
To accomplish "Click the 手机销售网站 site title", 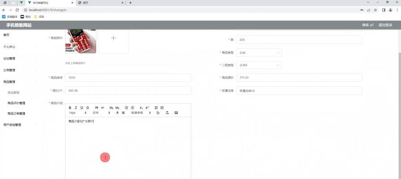I will click(x=19, y=25).
